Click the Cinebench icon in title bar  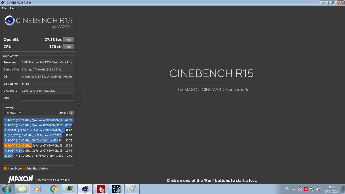click(x=3, y=3)
